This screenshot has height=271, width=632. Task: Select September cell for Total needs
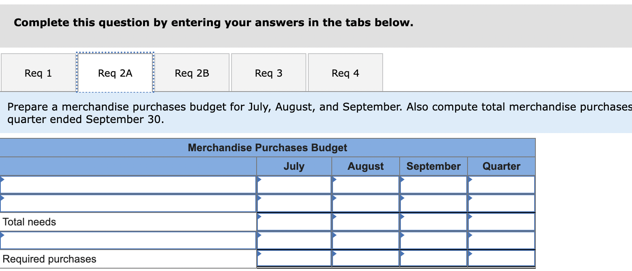click(434, 222)
